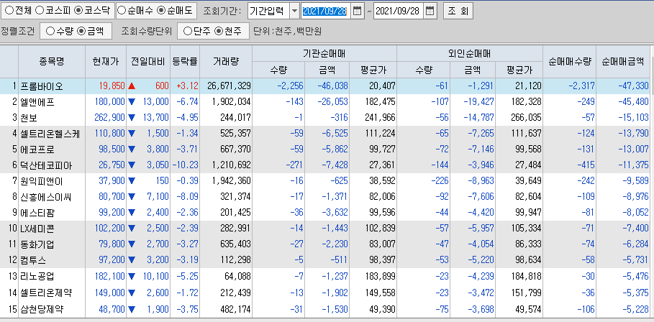Select the 에스티팜 stock row
Image resolution: width=654 pixels, height=322 pixels.
click(325, 213)
